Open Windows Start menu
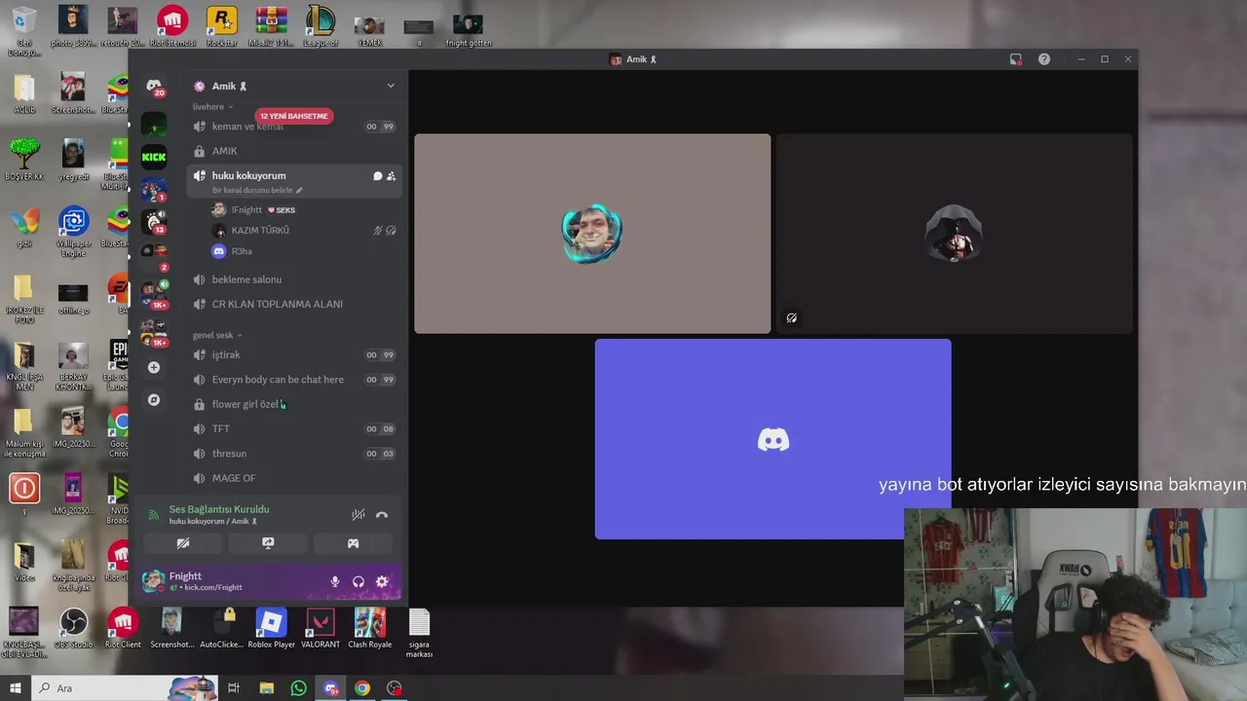Viewport: 1247px width, 701px height. tap(15, 688)
